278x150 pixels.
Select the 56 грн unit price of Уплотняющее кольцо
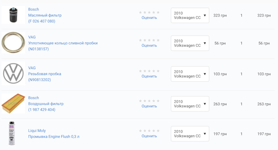(x=220, y=43)
